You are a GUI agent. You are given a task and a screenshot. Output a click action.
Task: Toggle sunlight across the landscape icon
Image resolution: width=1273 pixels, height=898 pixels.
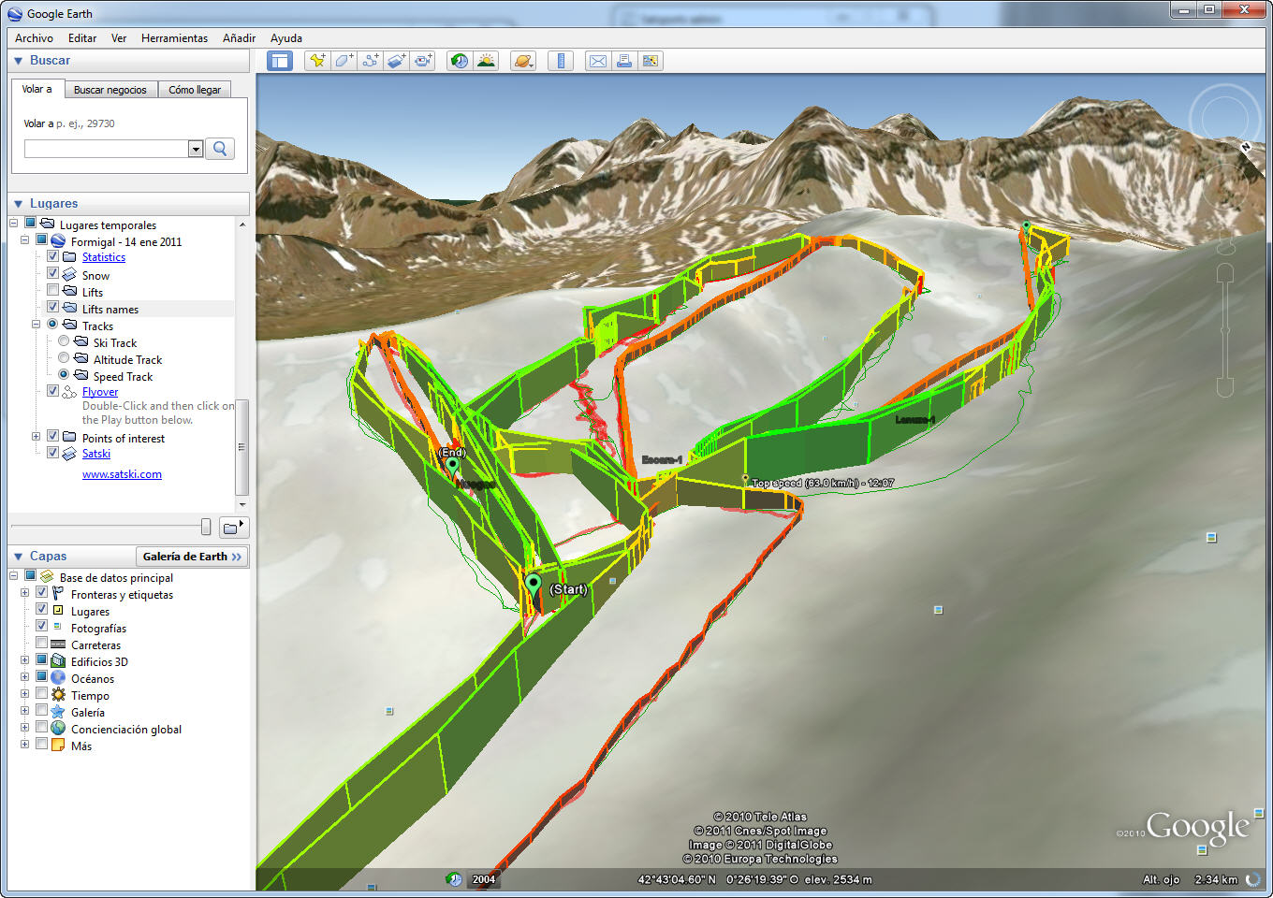point(486,61)
